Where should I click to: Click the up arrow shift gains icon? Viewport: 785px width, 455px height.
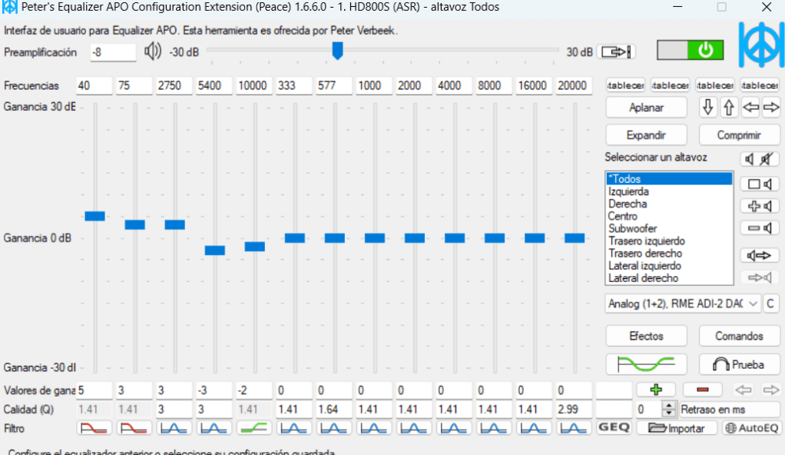[729, 108]
